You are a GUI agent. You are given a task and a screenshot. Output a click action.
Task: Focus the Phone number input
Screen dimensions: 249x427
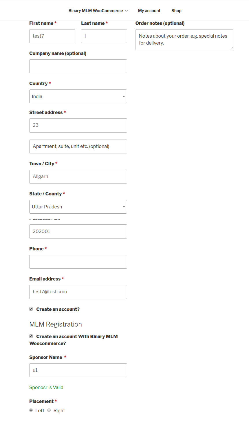coord(78,262)
